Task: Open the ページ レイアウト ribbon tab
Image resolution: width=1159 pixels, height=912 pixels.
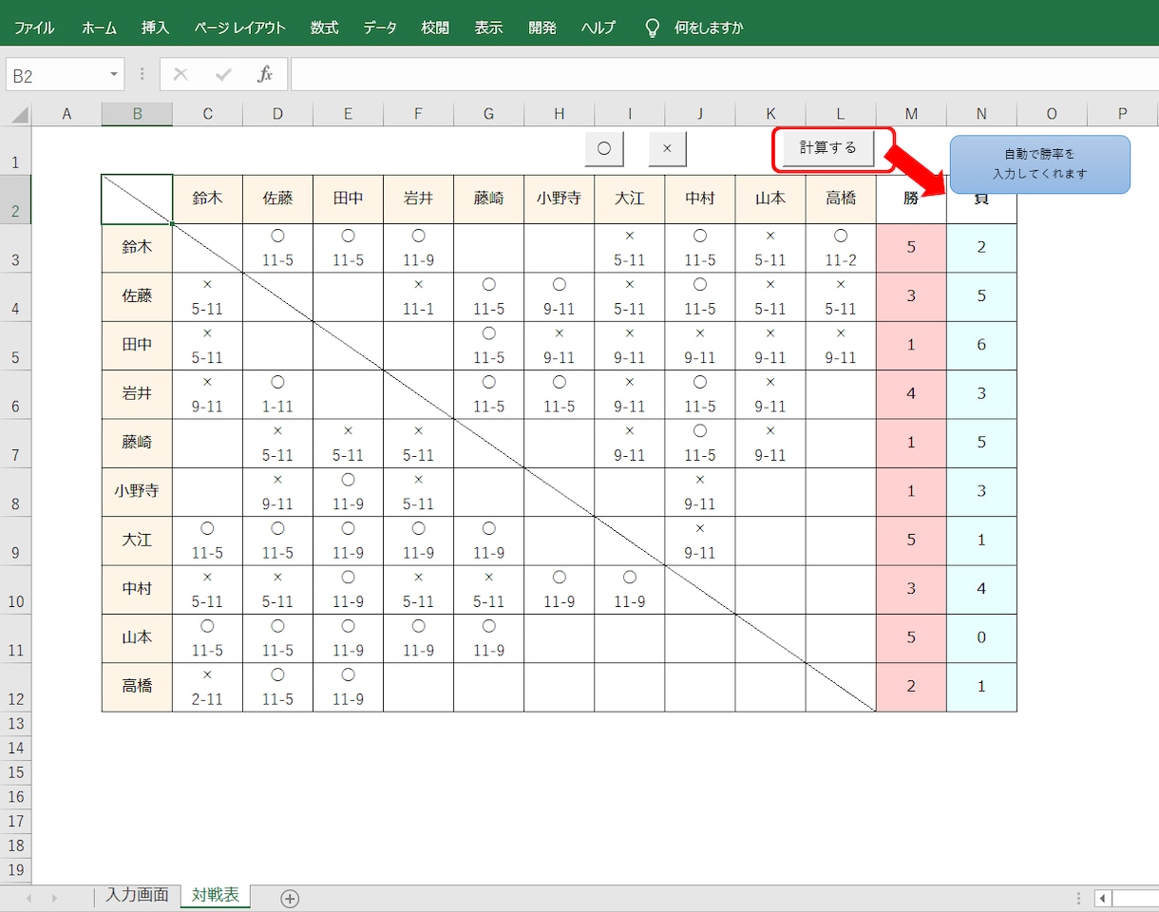Action: pos(239,28)
